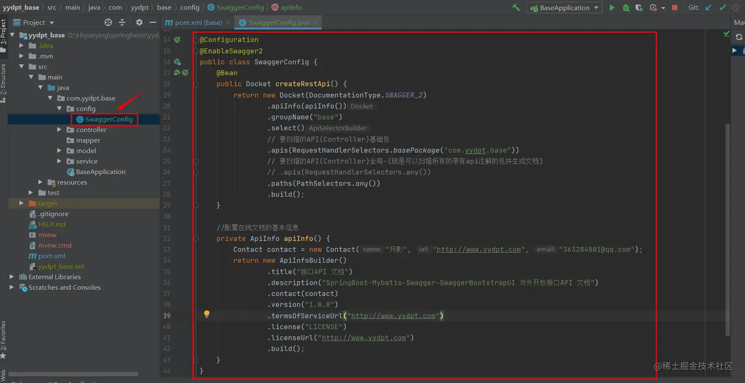Expand the .mvn folder
The image size is (745, 383).
[x=21, y=56]
